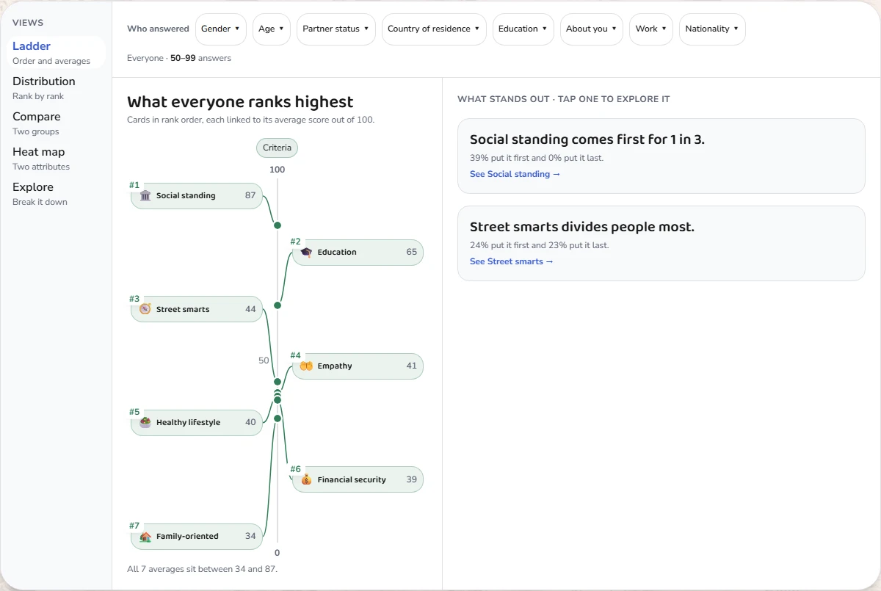Viewport: 881px width, 591px height.
Task: Click the 'Social standing comes first for 1 in 3.' headline
Action: click(x=587, y=139)
